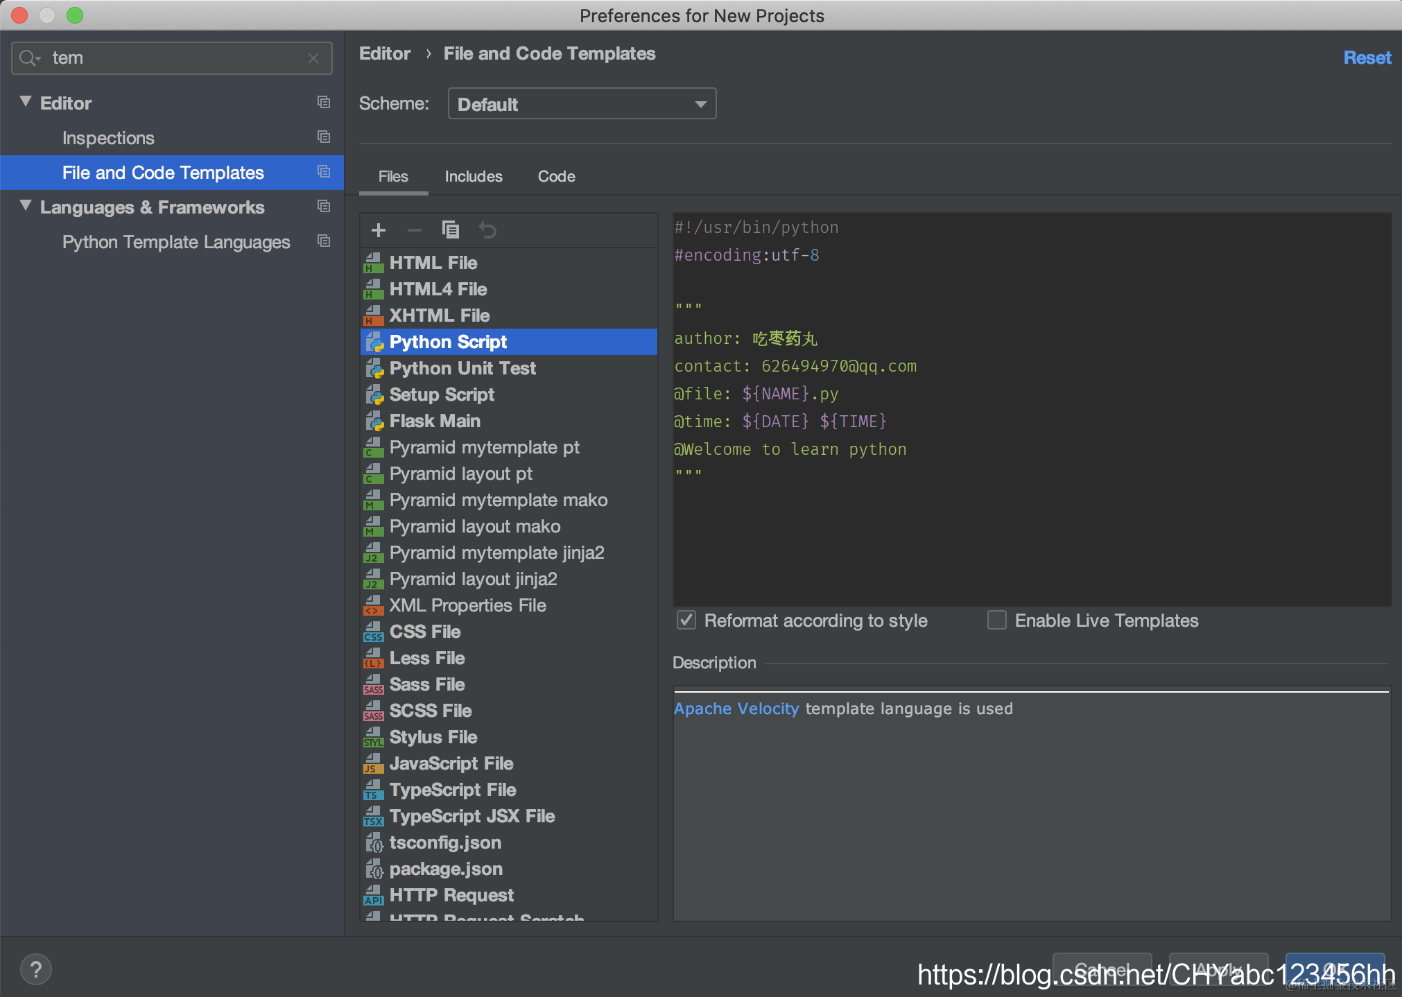1402x997 pixels.
Task: Click the add template plus icon
Action: [x=379, y=230]
